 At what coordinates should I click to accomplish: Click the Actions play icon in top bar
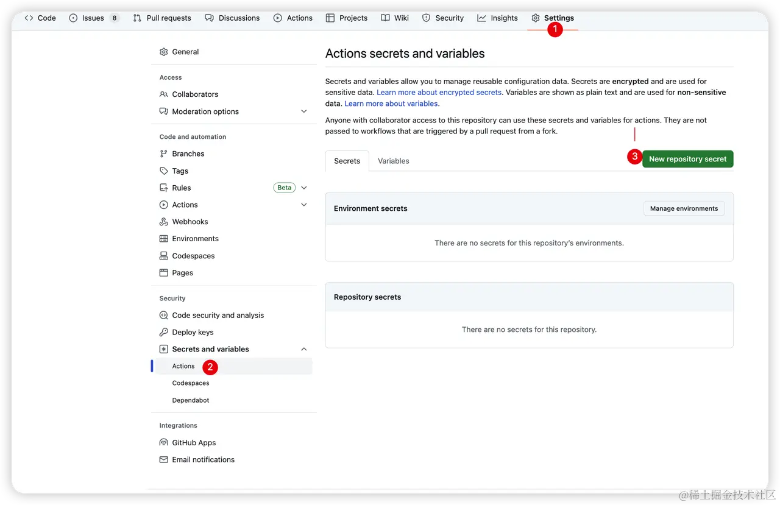[278, 18]
